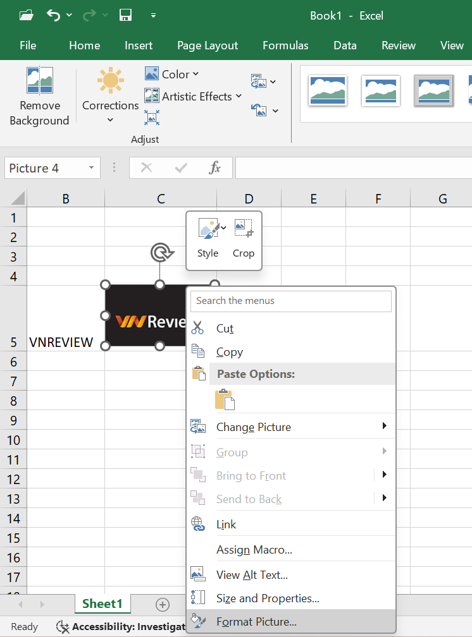Click the Compress Pictures icon
This screenshot has width=472, height=637.
(151, 118)
